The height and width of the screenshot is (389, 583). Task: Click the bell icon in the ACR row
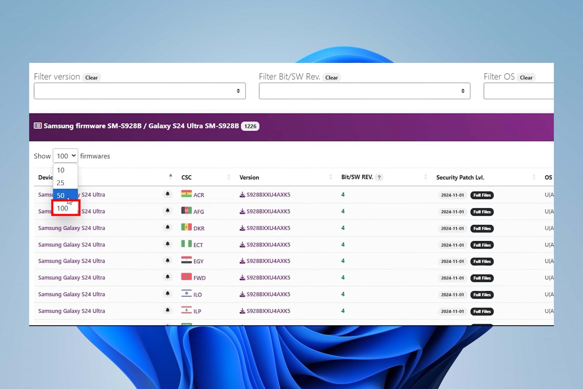coord(168,194)
